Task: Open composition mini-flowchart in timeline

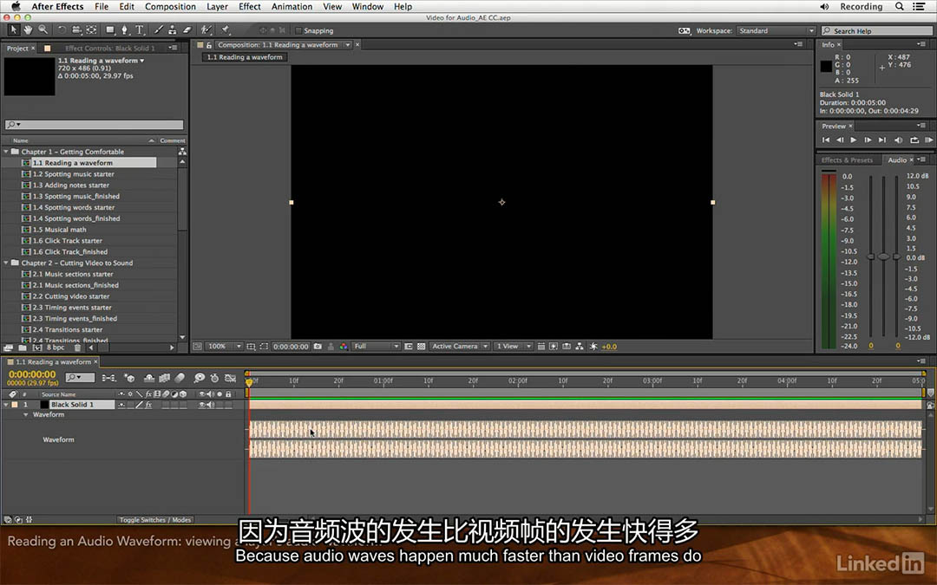Action: click(x=108, y=378)
